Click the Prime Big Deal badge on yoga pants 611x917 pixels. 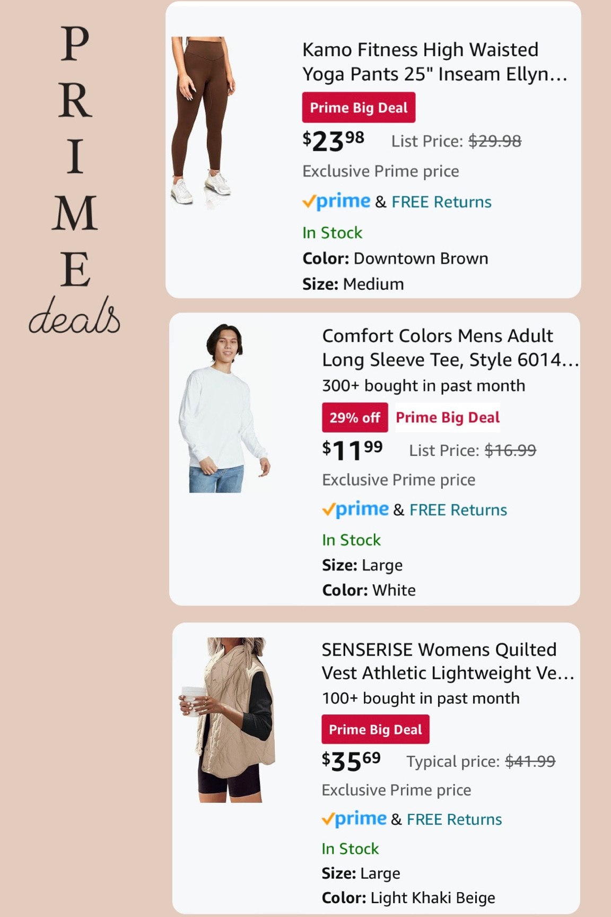pos(359,107)
